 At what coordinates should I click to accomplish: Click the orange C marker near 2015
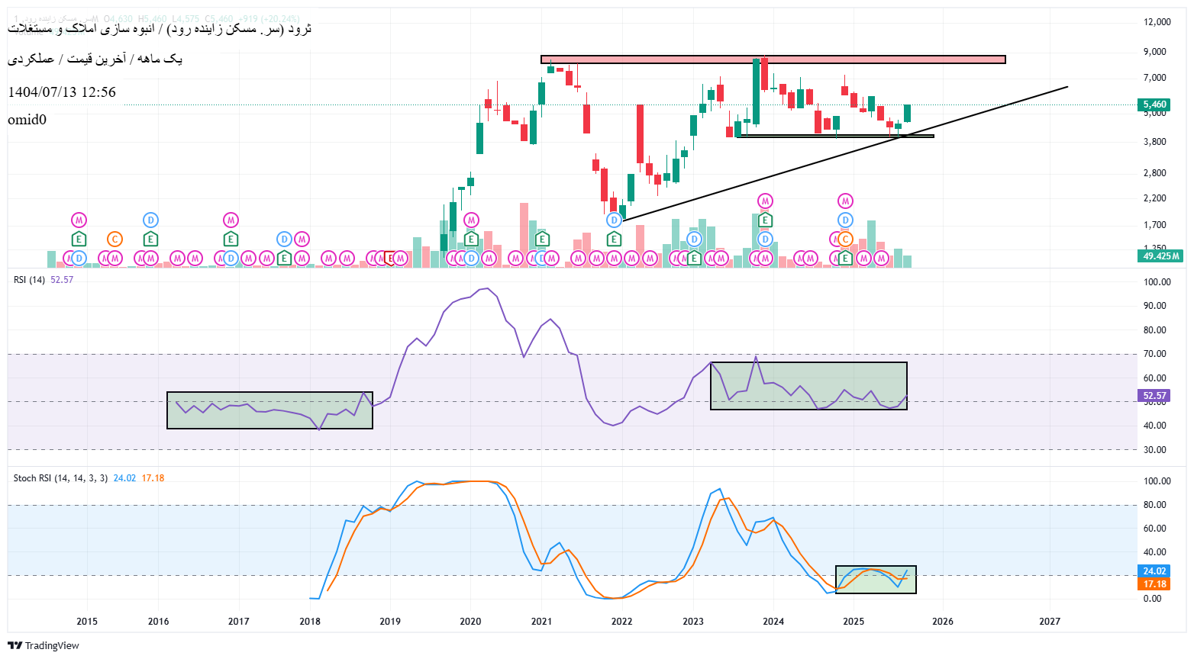point(115,239)
